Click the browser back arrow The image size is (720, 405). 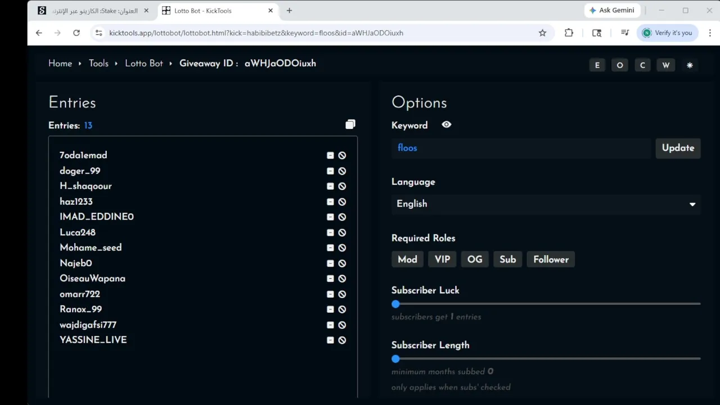click(39, 33)
